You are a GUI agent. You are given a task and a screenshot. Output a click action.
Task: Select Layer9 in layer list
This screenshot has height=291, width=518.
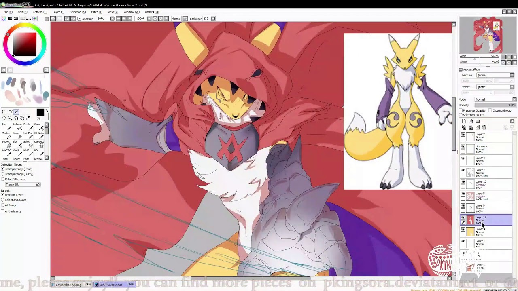487,208
